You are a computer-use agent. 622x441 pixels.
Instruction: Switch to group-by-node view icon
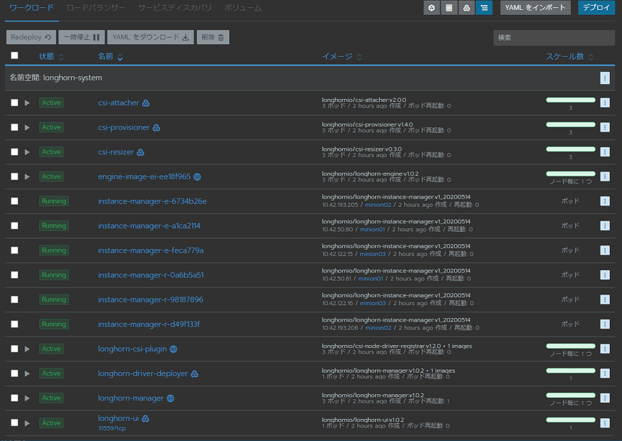(466, 8)
